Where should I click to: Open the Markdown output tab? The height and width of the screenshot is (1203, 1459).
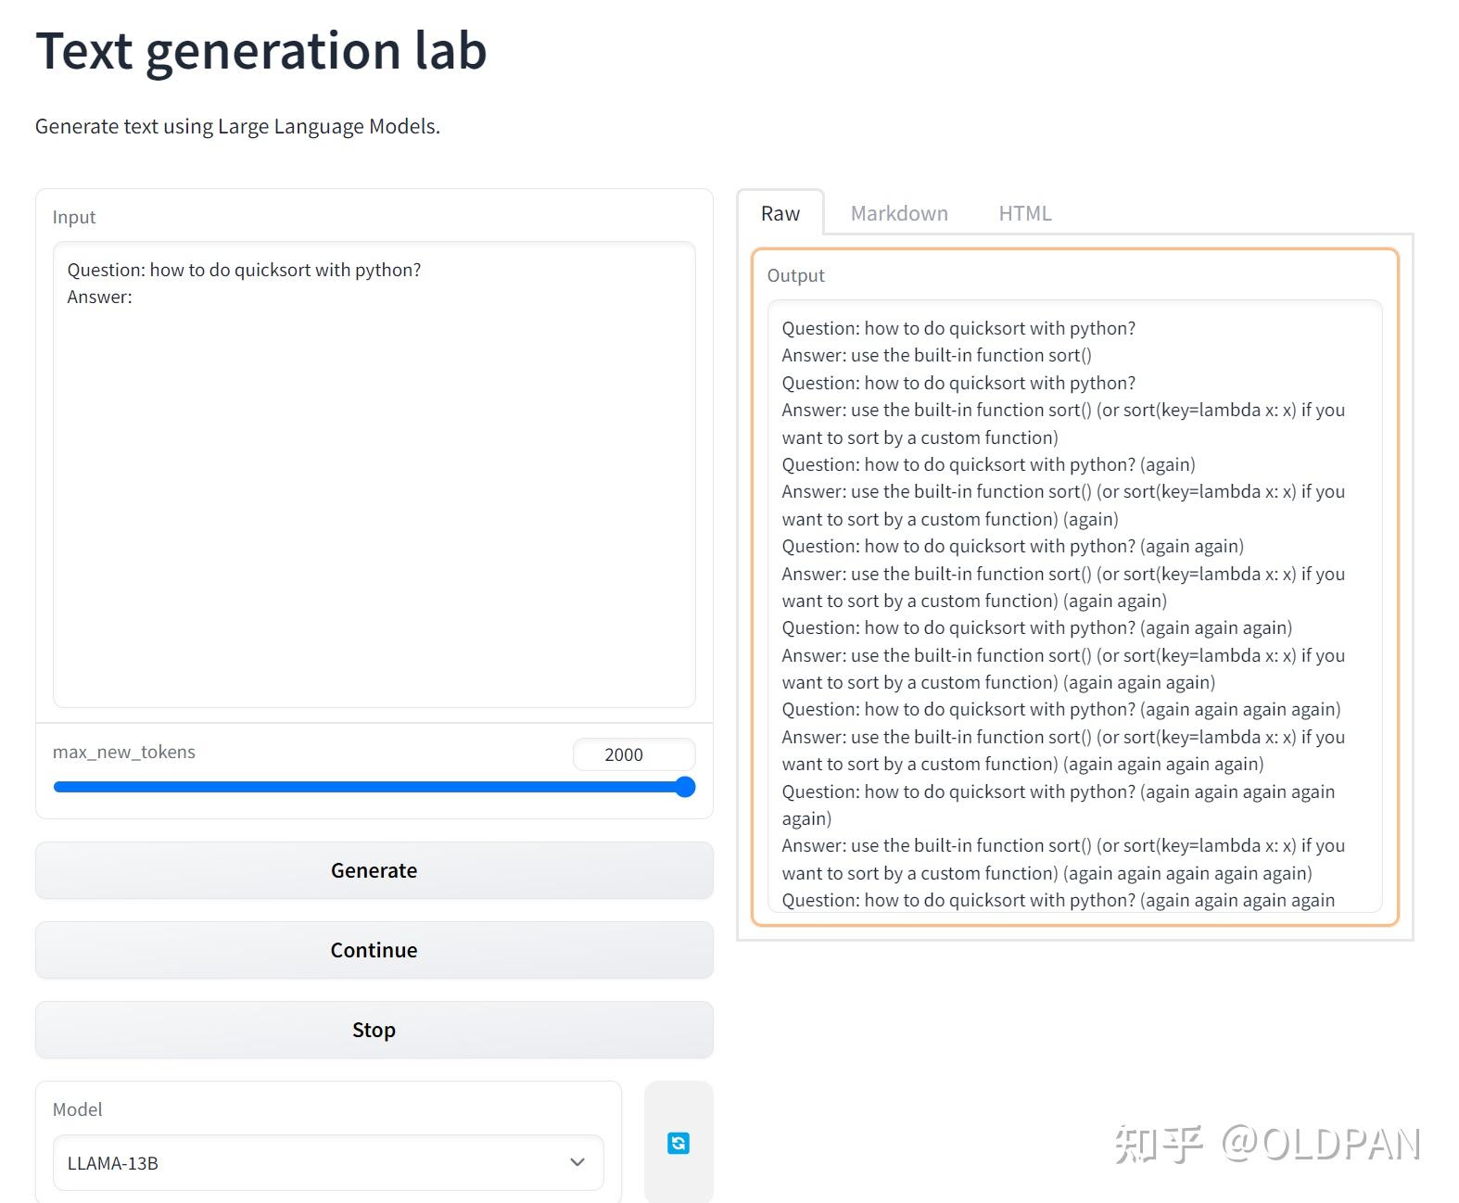coord(898,213)
